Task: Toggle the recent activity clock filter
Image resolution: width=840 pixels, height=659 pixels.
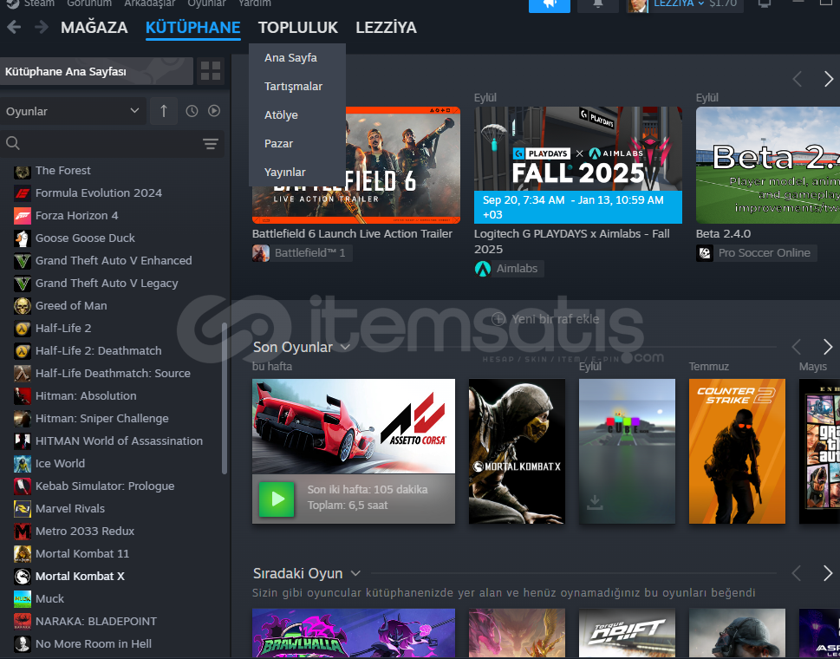Action: tap(192, 111)
